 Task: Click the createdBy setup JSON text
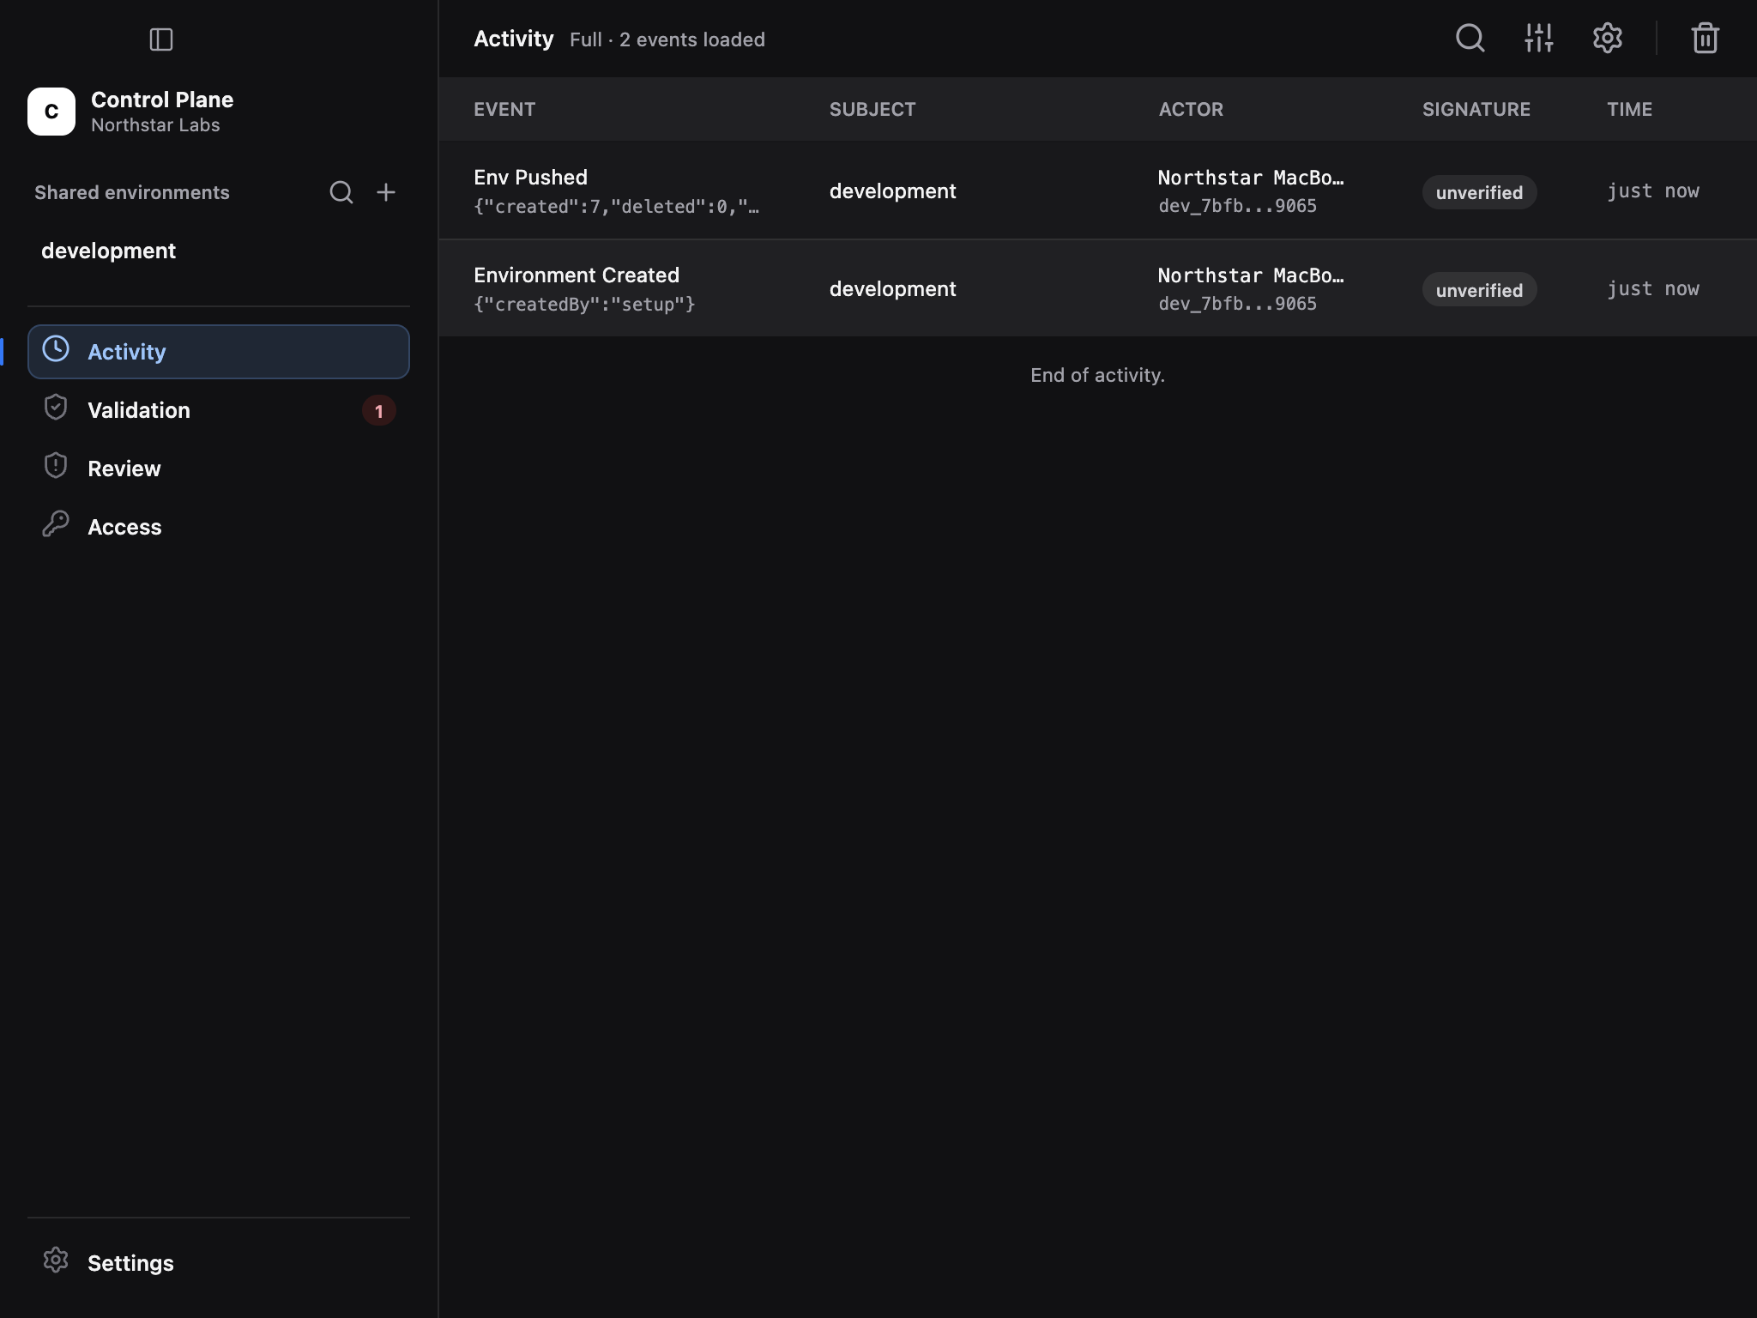click(584, 305)
